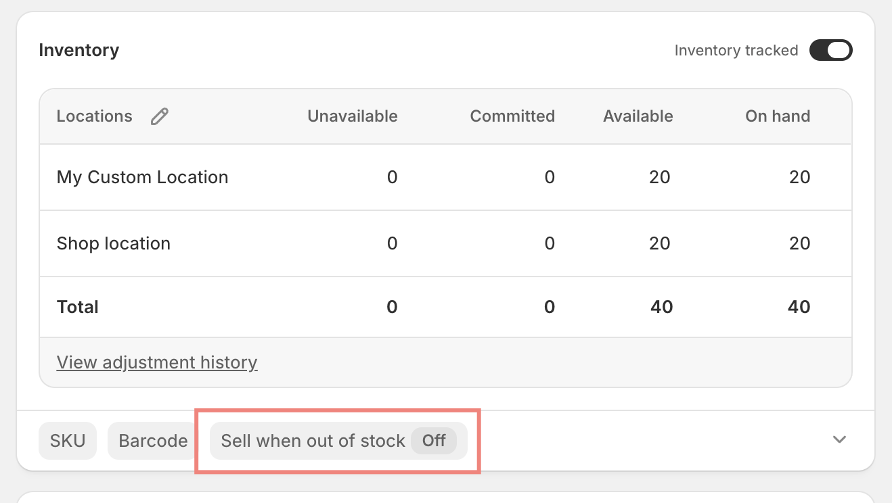This screenshot has height=503, width=892.
Task: Click the SKU chip
Action: point(68,441)
